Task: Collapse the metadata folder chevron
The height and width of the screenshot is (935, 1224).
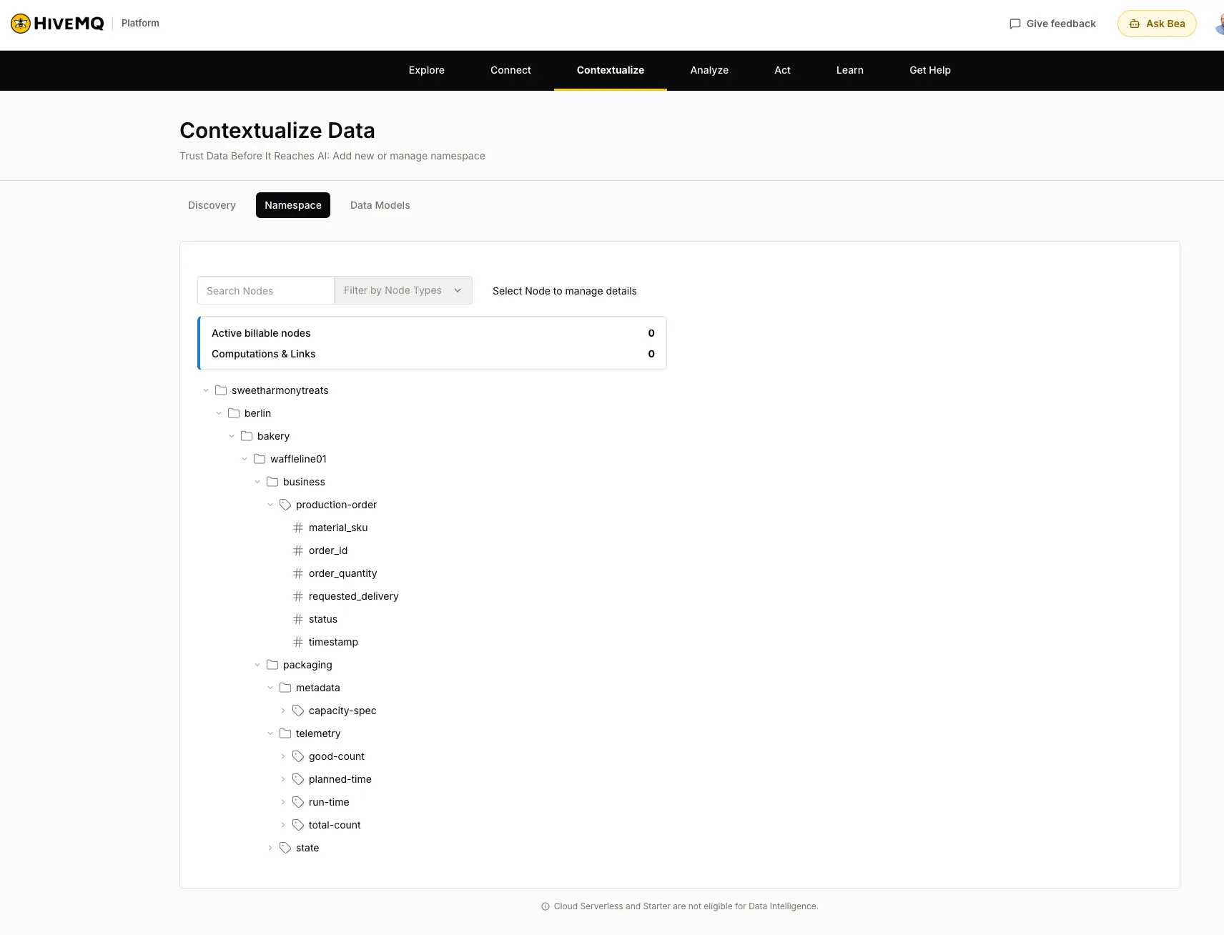Action: 270,688
